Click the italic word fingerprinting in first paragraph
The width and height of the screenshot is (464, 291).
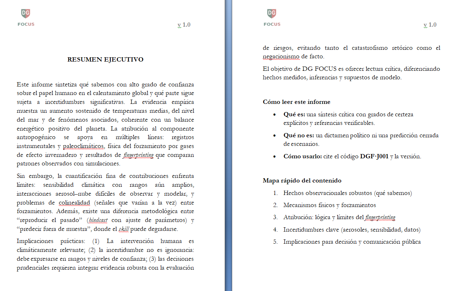[x=139, y=155]
